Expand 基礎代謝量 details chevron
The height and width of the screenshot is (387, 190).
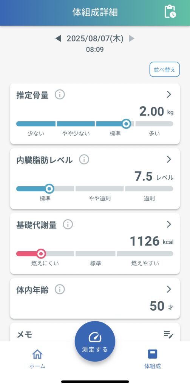pos(169,224)
